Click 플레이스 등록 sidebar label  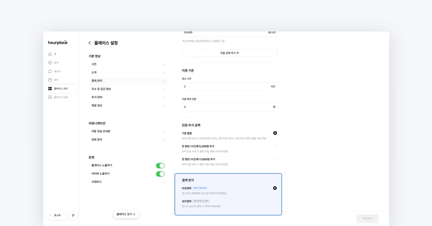(61, 97)
